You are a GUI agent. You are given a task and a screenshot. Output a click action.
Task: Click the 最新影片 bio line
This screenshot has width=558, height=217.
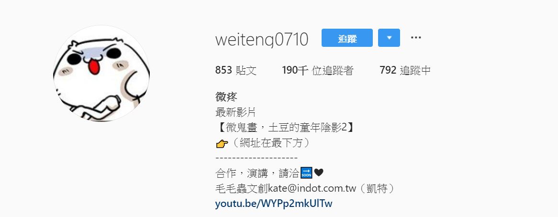coord(235,113)
